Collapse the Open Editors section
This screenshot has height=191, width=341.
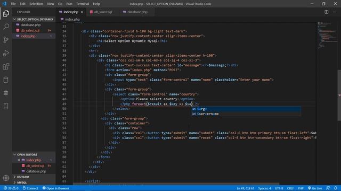click(x=34, y=154)
